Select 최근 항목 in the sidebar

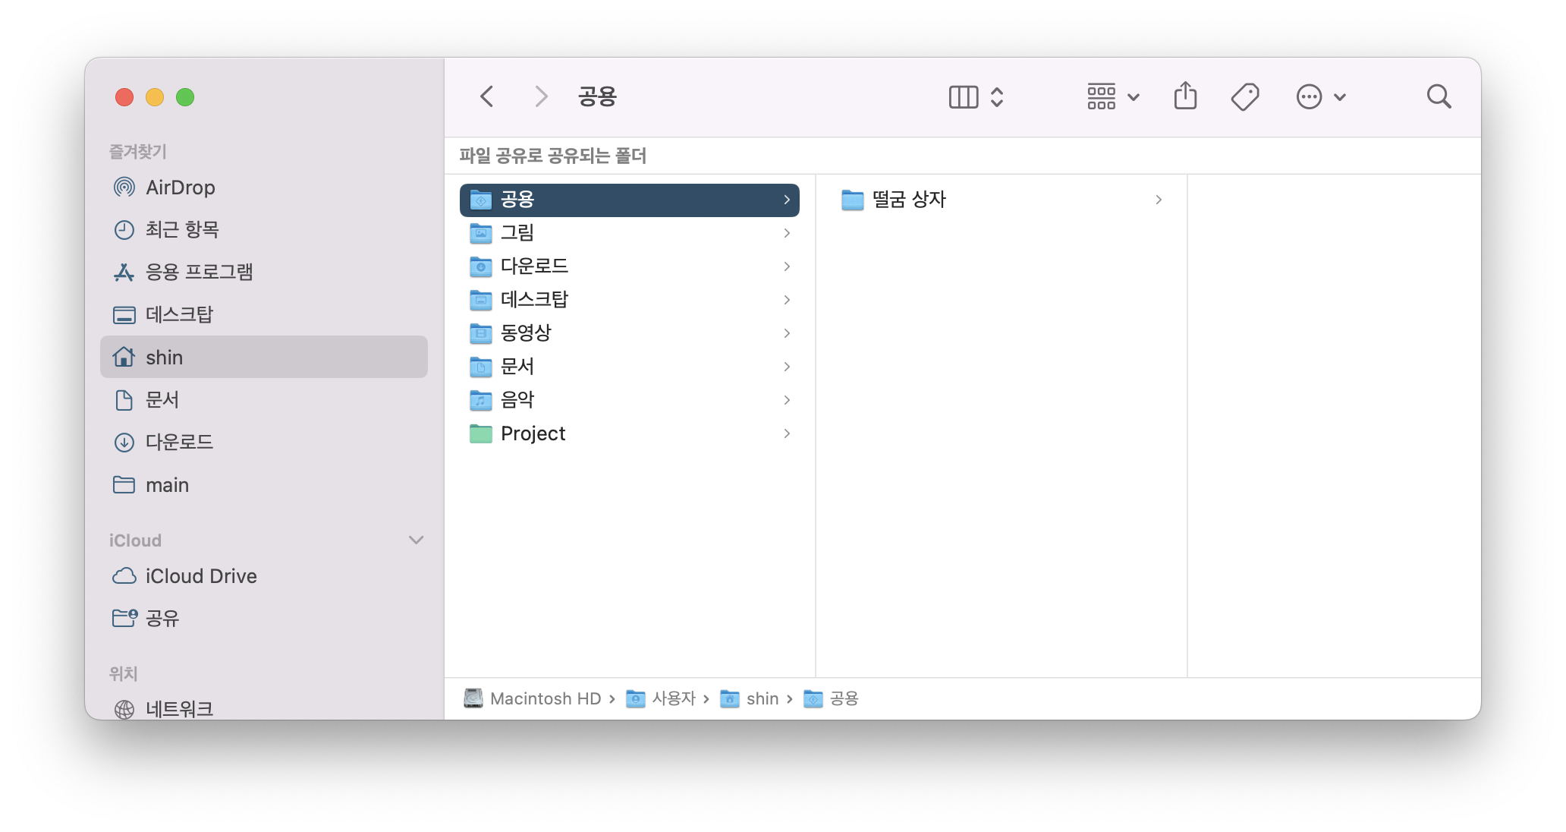click(181, 229)
